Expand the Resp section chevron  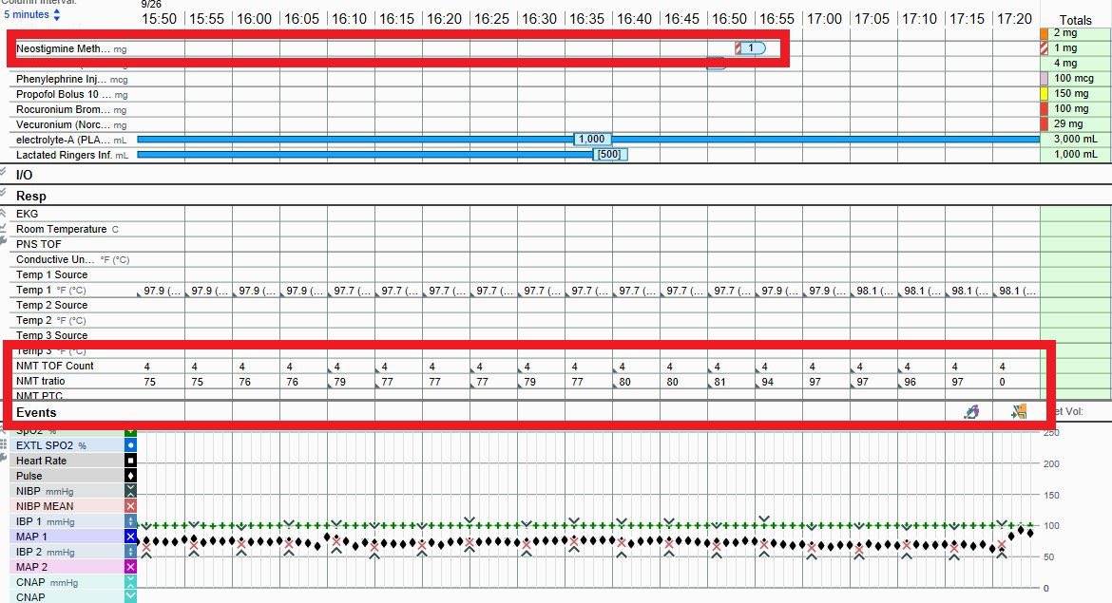pos(3,194)
